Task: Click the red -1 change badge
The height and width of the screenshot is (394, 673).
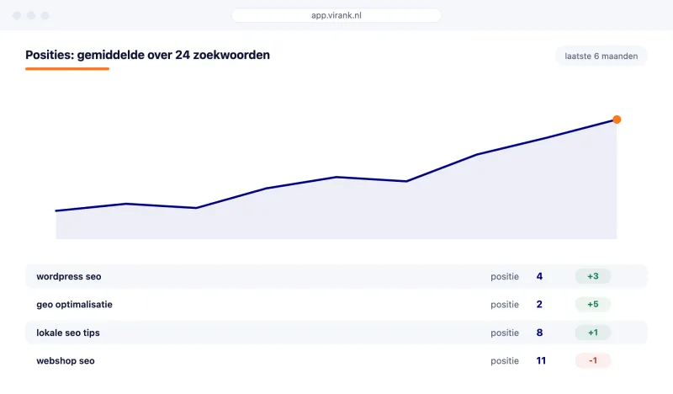Action: click(x=593, y=360)
